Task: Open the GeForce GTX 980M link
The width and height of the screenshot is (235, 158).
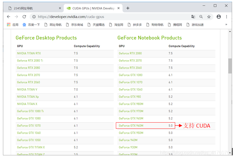Action: point(131,104)
